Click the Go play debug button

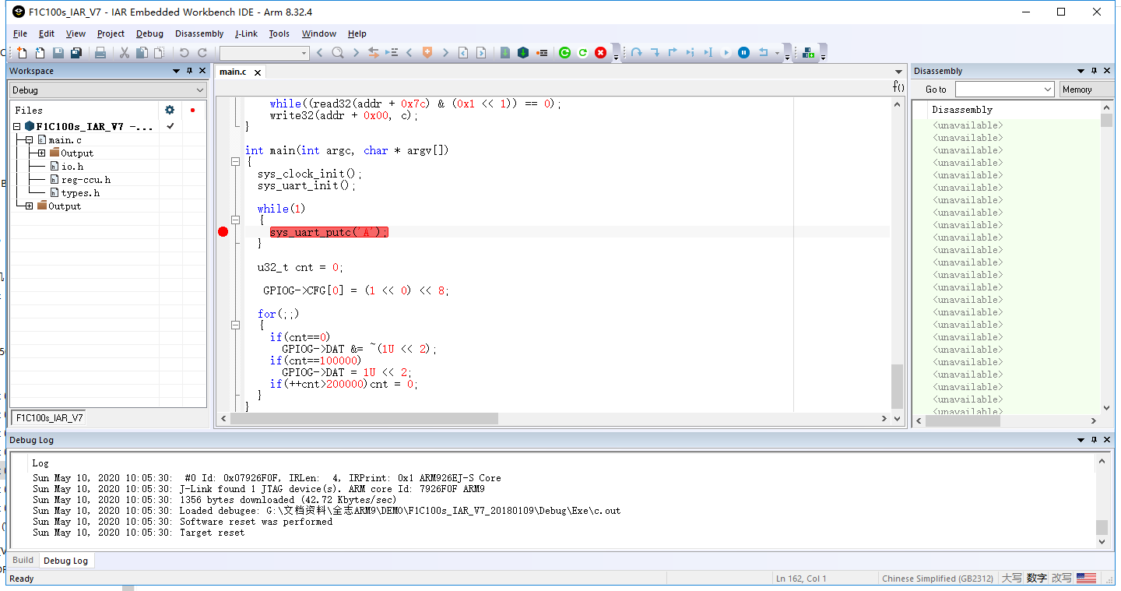click(726, 53)
